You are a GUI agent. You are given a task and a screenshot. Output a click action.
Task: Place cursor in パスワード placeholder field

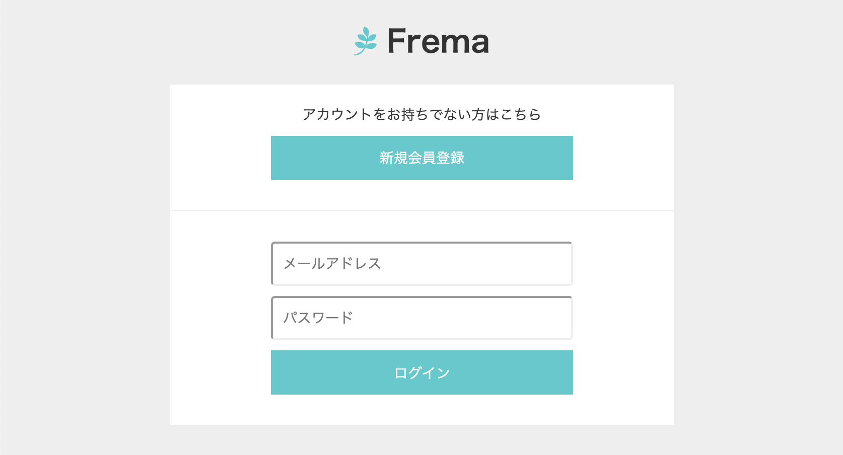pos(421,318)
